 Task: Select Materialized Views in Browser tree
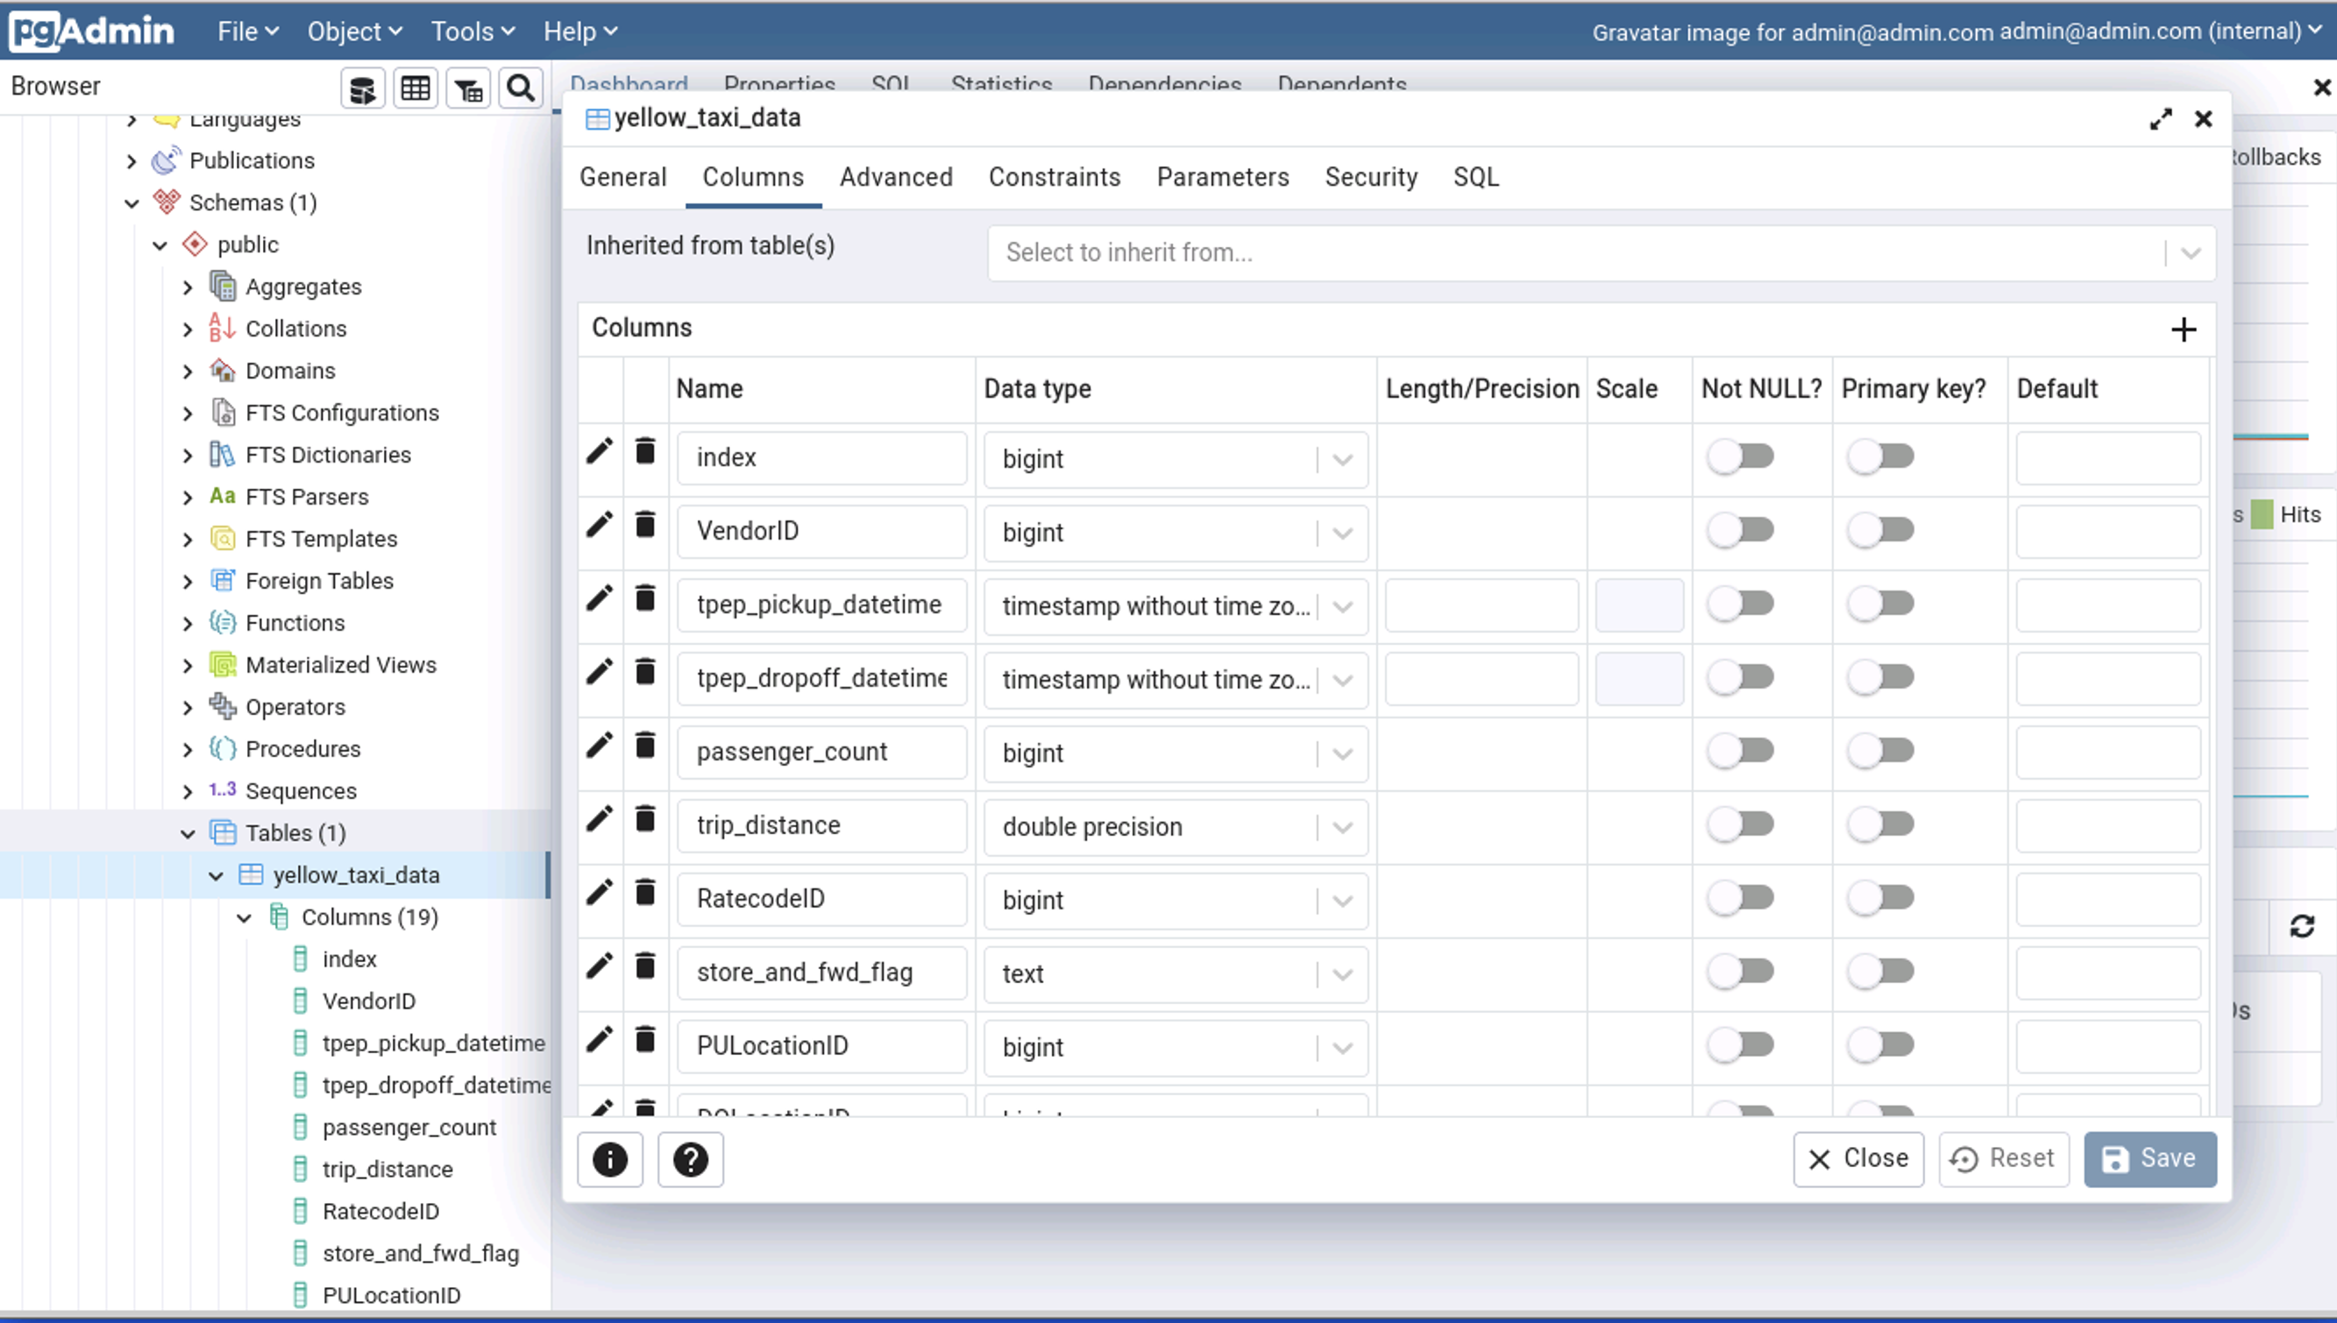coord(341,666)
